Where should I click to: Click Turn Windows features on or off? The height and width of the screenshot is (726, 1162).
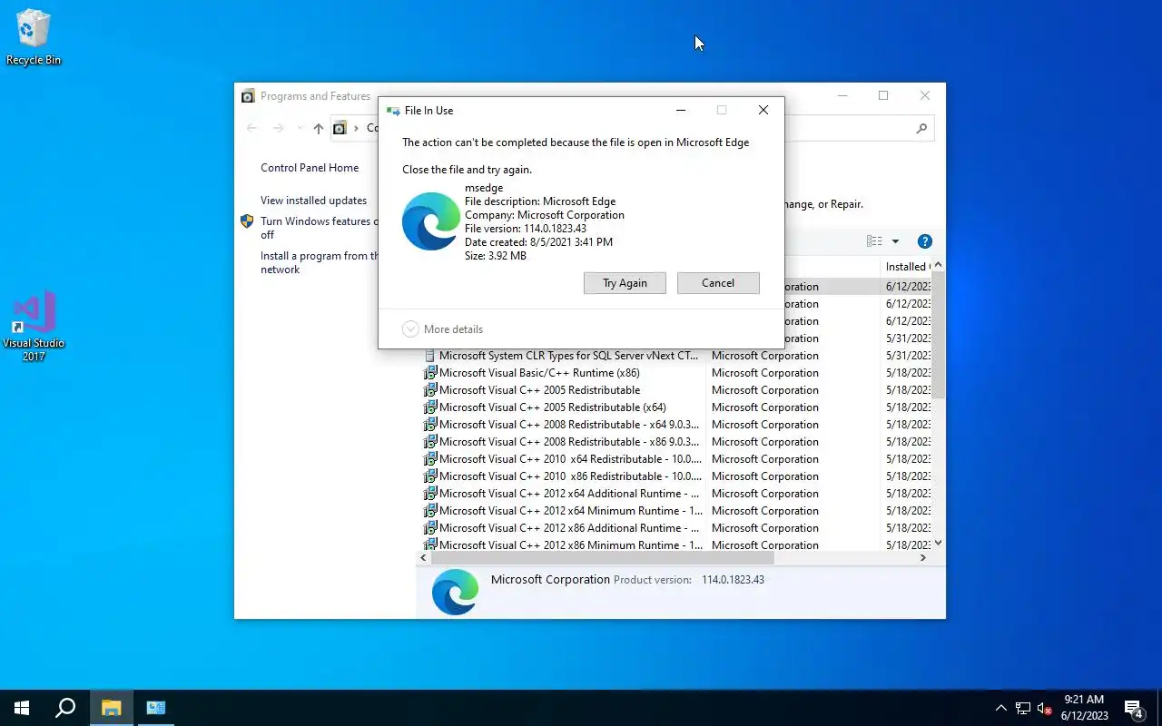[x=318, y=228]
